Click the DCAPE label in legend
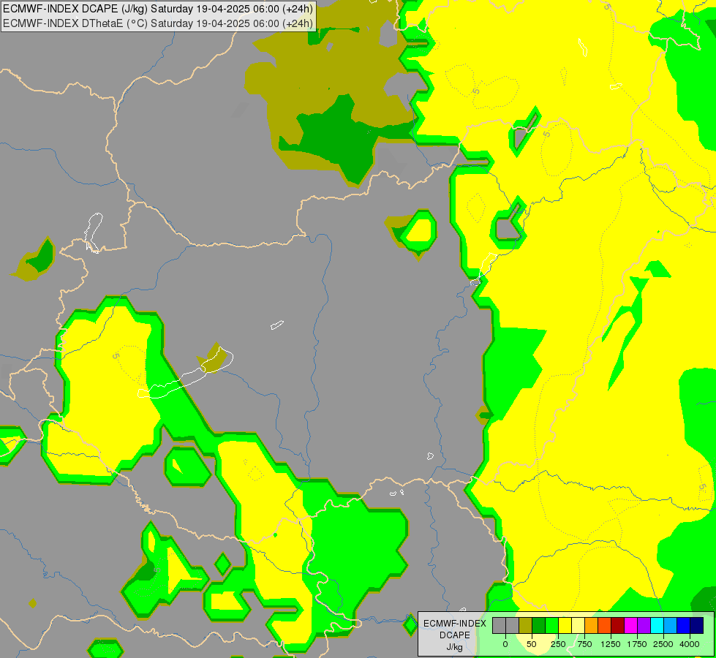This screenshot has height=658, width=716. point(455,635)
